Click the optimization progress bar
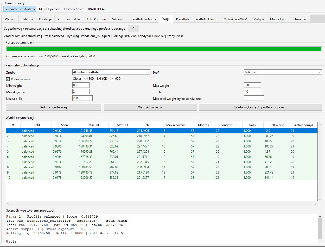 [x=164, y=49]
